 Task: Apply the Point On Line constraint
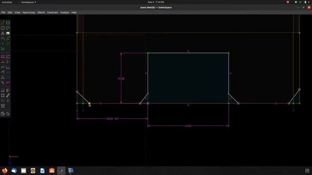[2, 72]
